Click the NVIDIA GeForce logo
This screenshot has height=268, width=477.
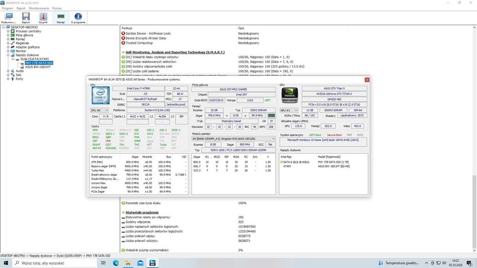(x=290, y=95)
